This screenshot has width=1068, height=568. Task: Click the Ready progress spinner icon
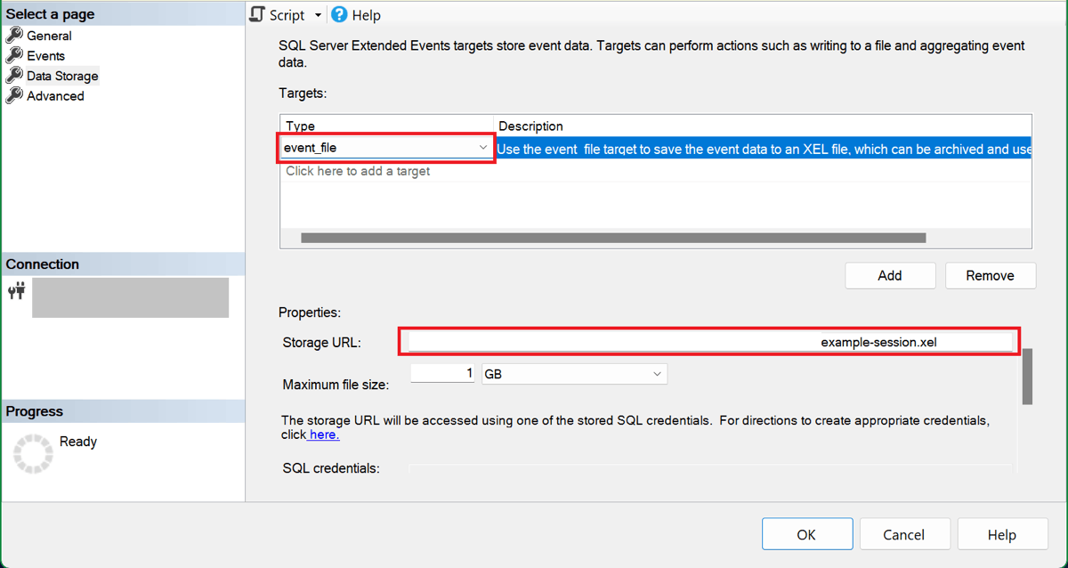tap(33, 454)
